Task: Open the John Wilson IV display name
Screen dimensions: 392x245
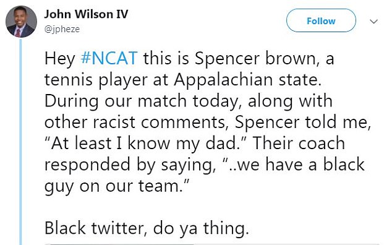Action: tap(86, 14)
